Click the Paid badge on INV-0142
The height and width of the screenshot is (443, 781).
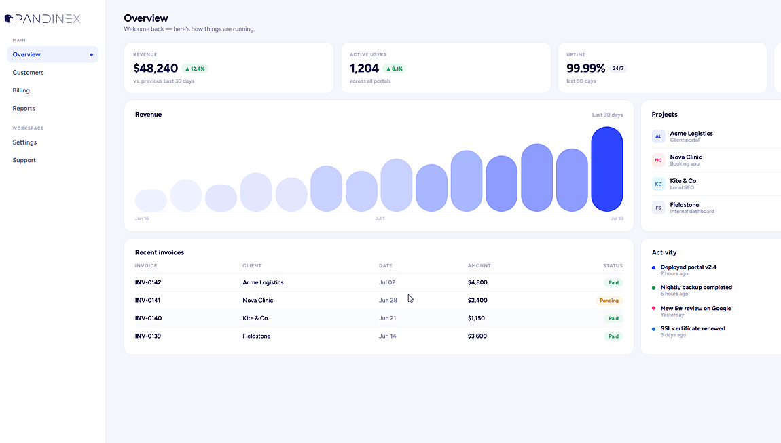613,283
